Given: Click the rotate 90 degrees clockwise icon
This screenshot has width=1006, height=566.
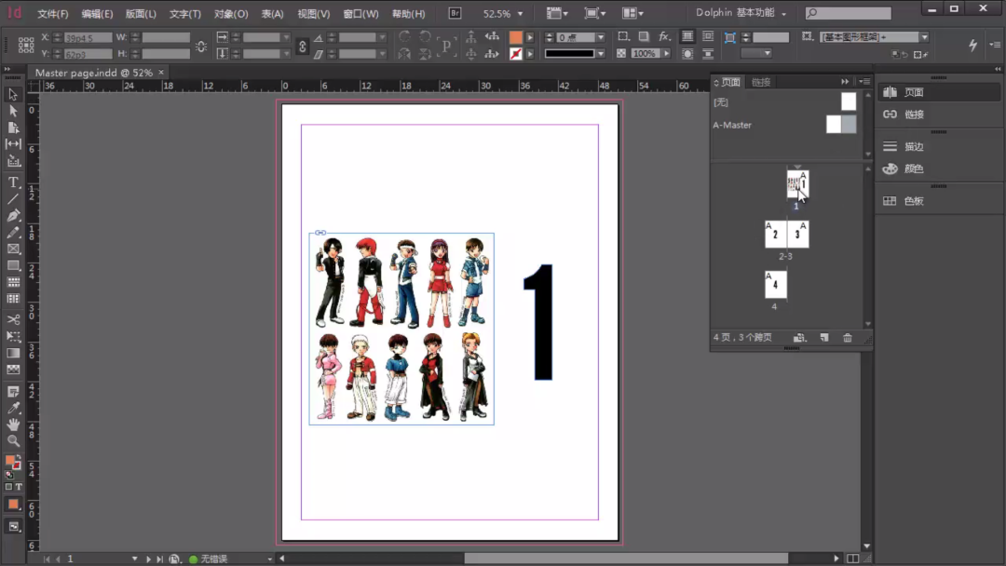Looking at the screenshot, I should point(404,37).
